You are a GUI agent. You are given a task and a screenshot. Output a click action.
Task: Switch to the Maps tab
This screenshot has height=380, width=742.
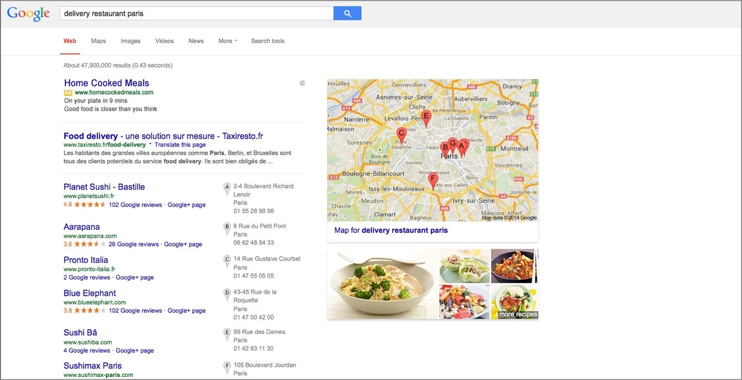pos(98,41)
